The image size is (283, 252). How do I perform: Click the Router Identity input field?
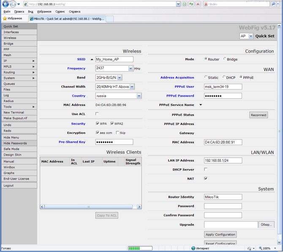coord(223,197)
